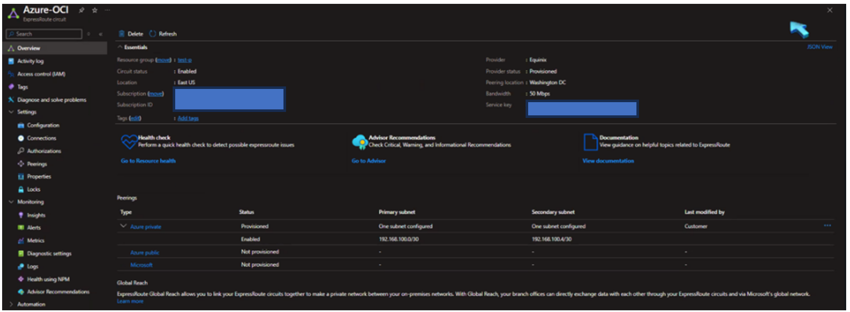The width and height of the screenshot is (850, 312).
Task: Open Activity log from the sidebar
Action: tap(30, 61)
